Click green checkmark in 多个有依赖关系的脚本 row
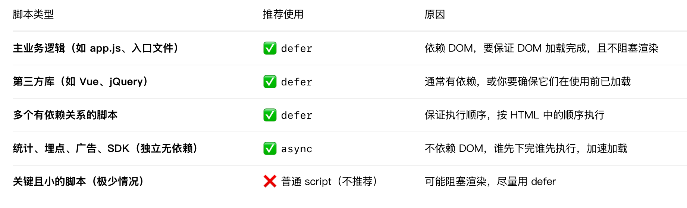The height and width of the screenshot is (208, 687). click(x=270, y=115)
